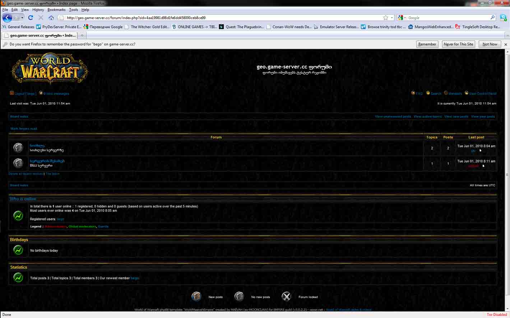This screenshot has width=510, height=318.
Task: Click Remember to save the password
Action: tap(427, 44)
